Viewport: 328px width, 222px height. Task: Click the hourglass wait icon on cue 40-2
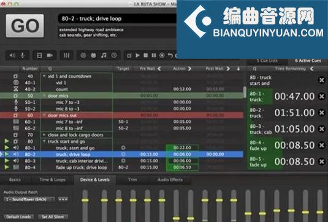coord(16,89)
